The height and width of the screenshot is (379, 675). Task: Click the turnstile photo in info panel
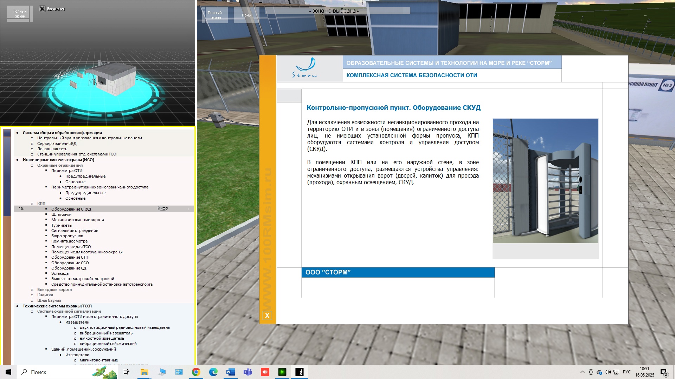click(545, 181)
